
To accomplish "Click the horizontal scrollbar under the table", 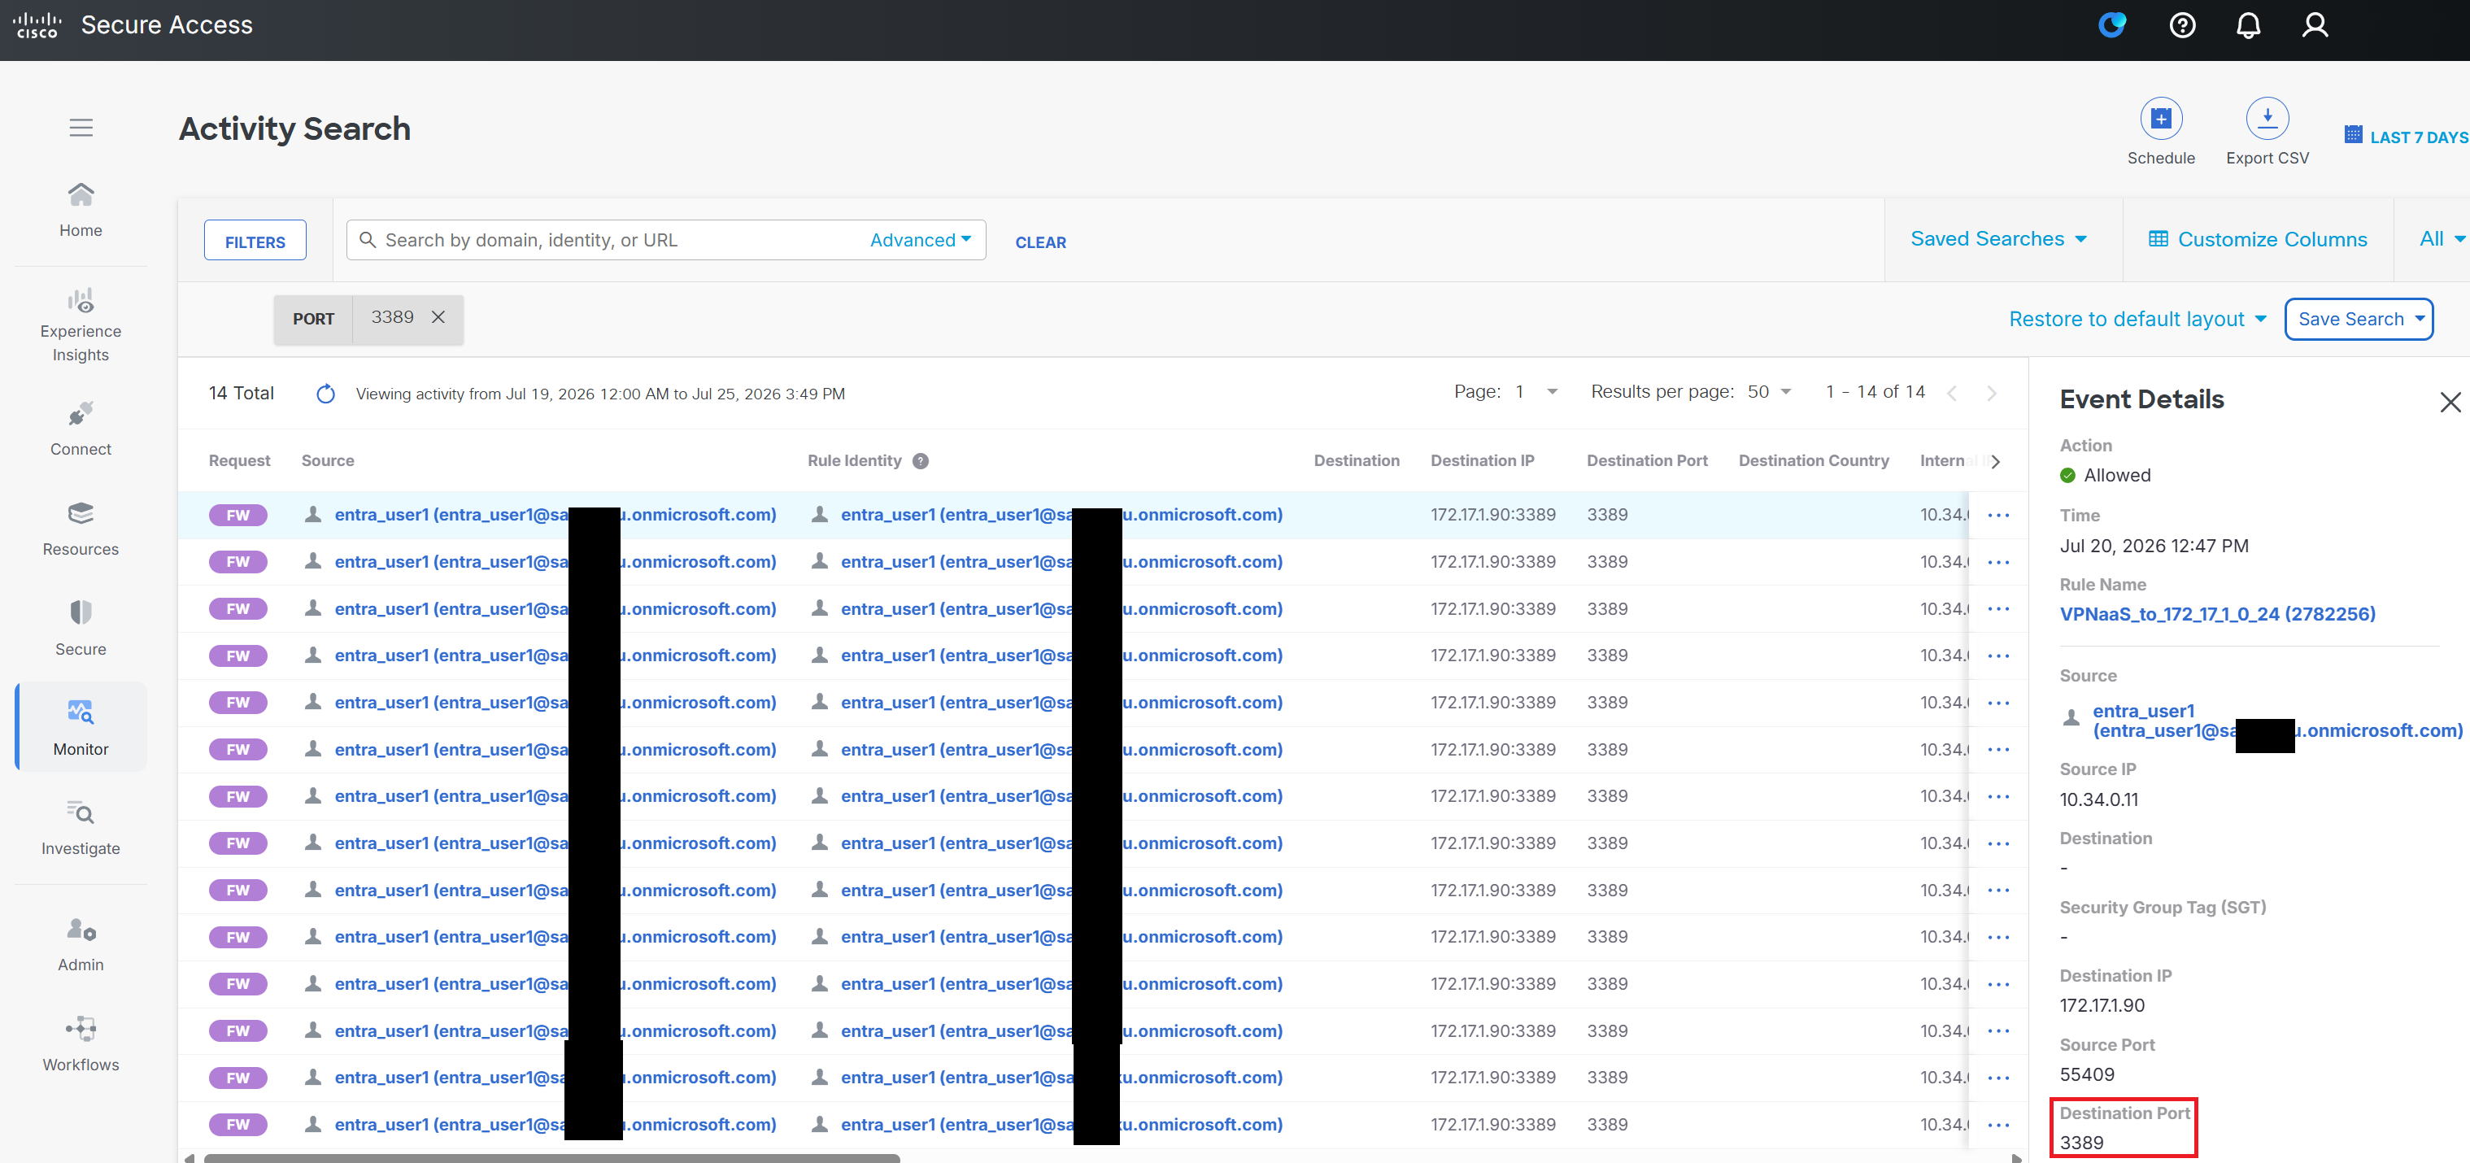I will click(551, 1158).
